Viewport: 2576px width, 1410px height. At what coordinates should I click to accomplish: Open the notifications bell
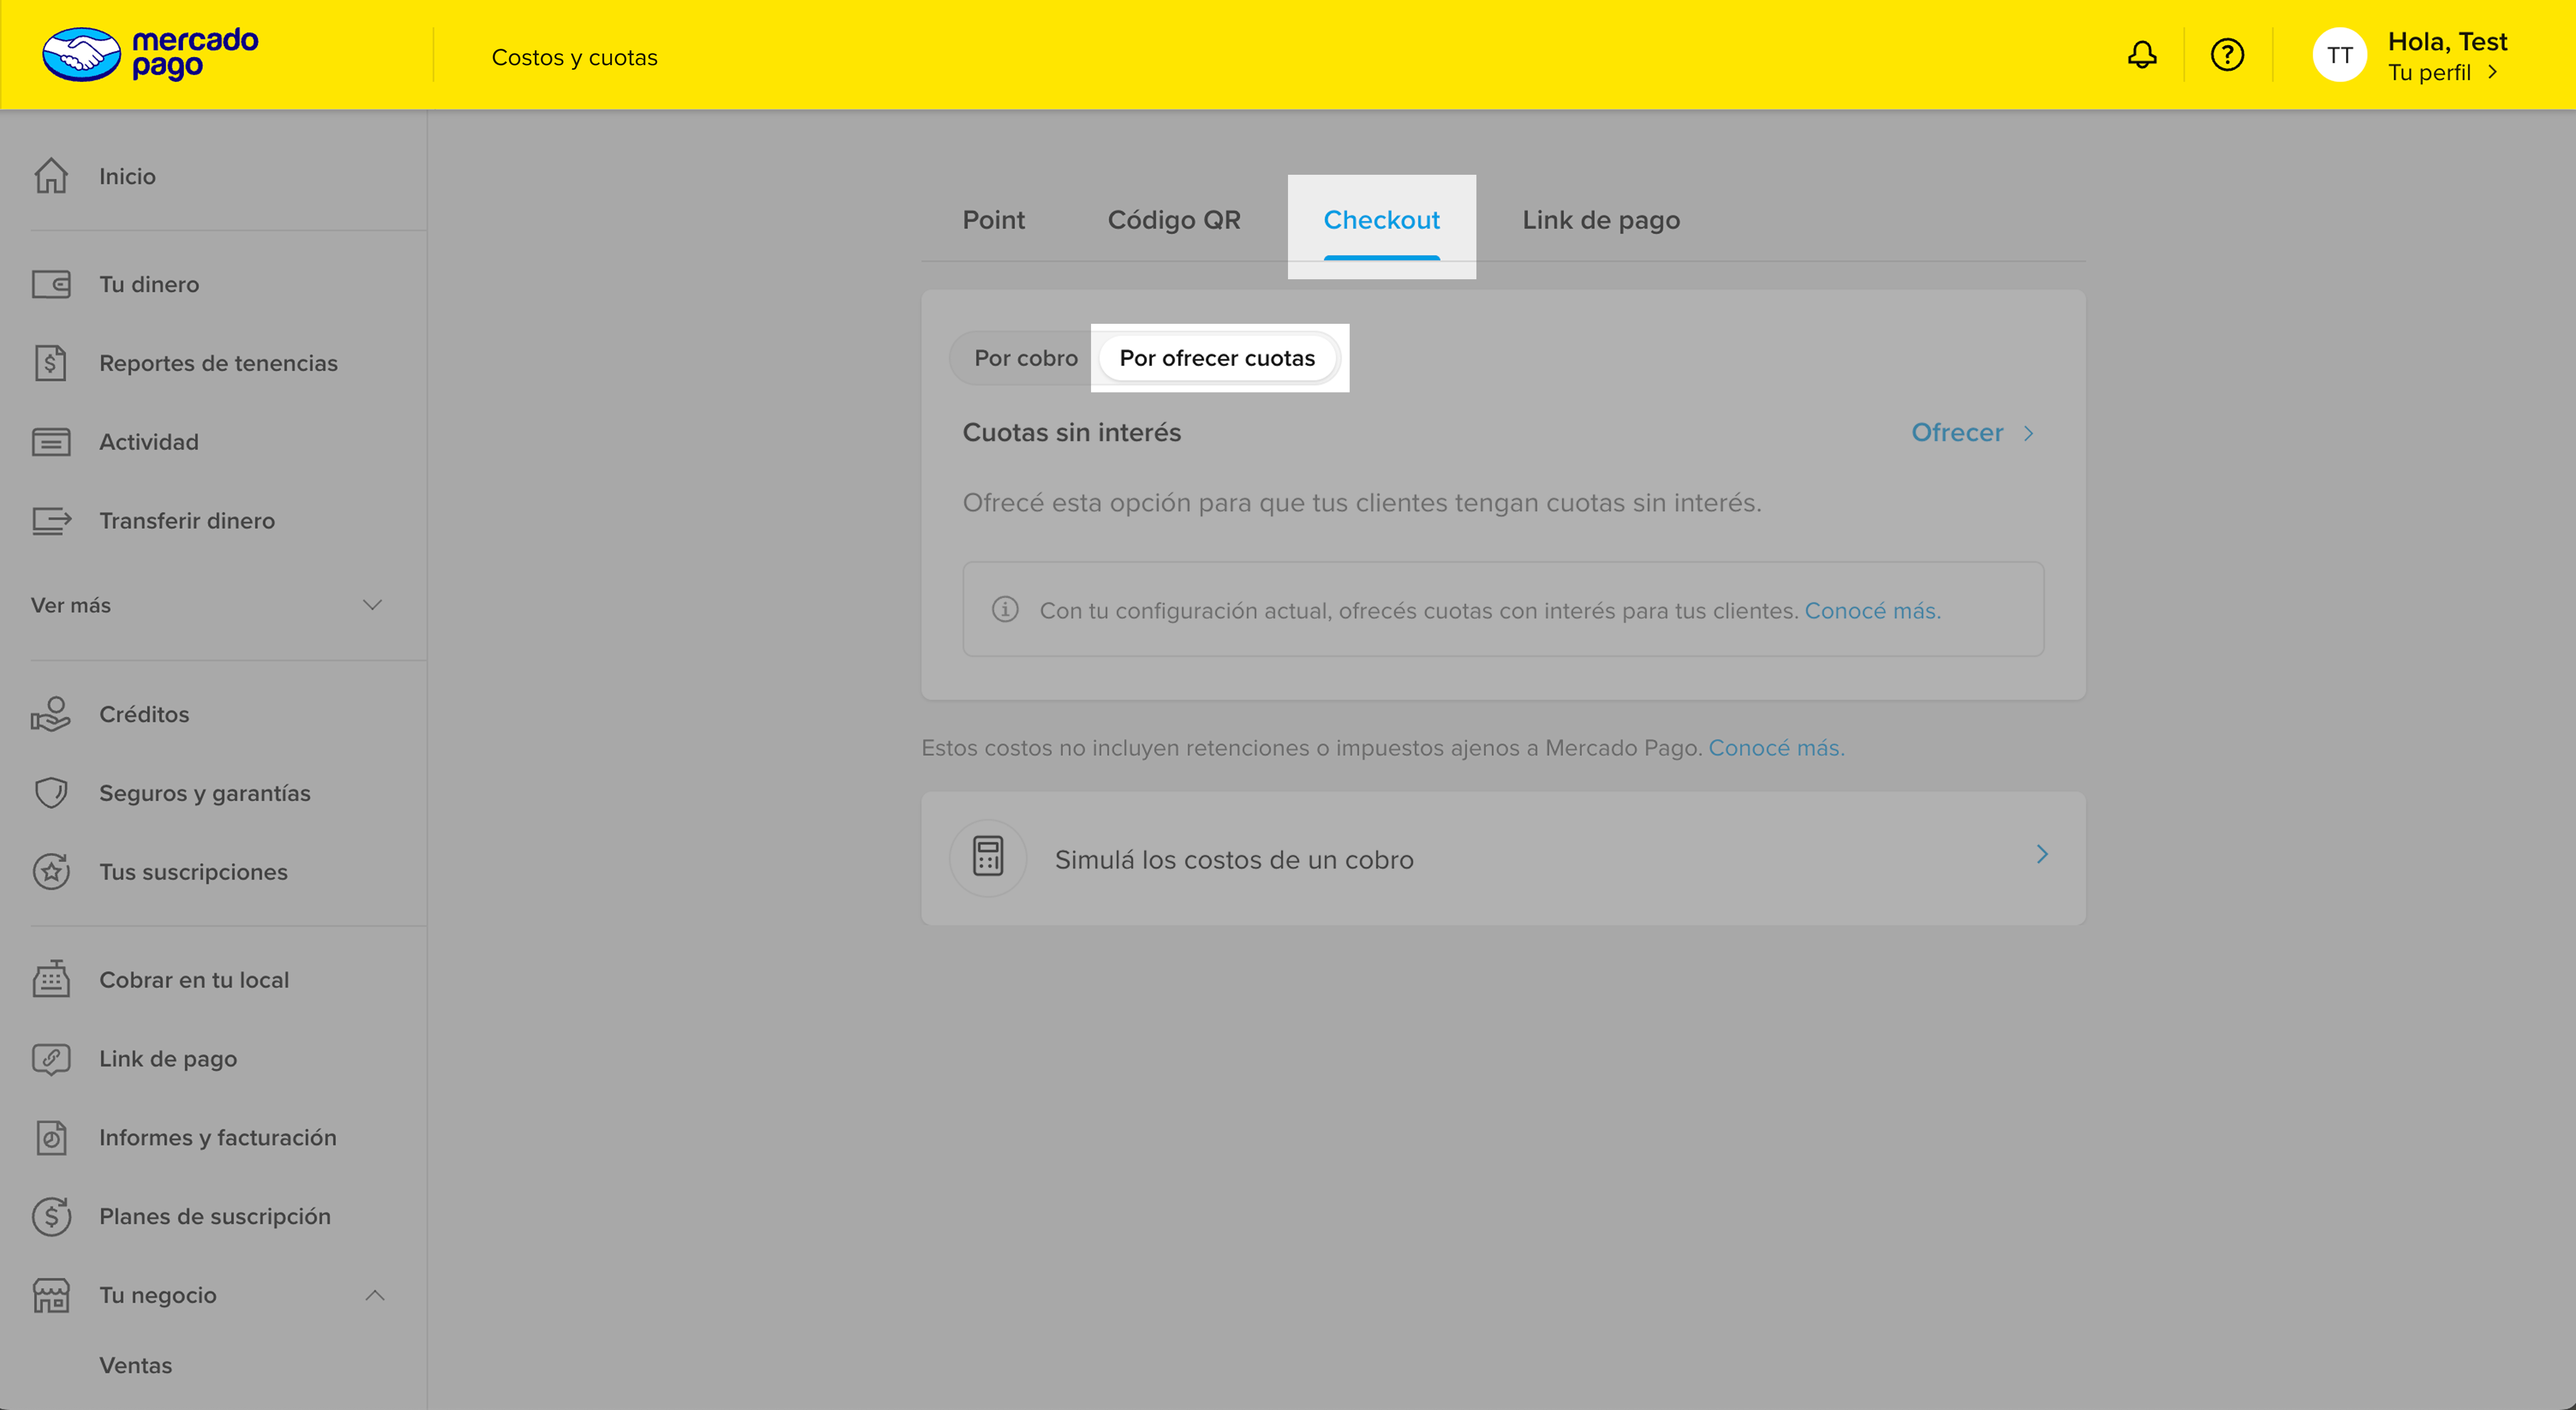point(2141,54)
